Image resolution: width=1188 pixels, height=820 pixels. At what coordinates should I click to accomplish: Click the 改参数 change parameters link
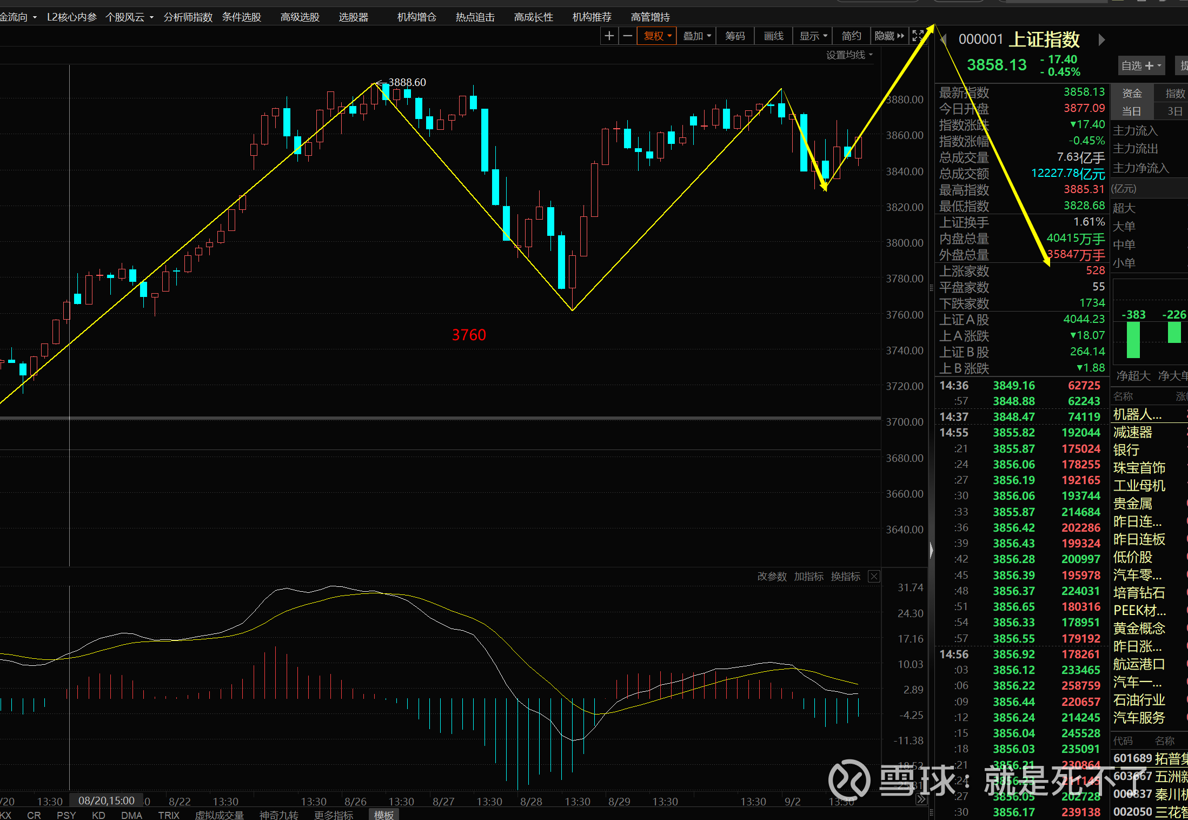click(x=772, y=577)
